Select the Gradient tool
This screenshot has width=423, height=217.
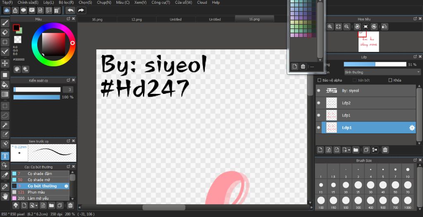coord(5,94)
